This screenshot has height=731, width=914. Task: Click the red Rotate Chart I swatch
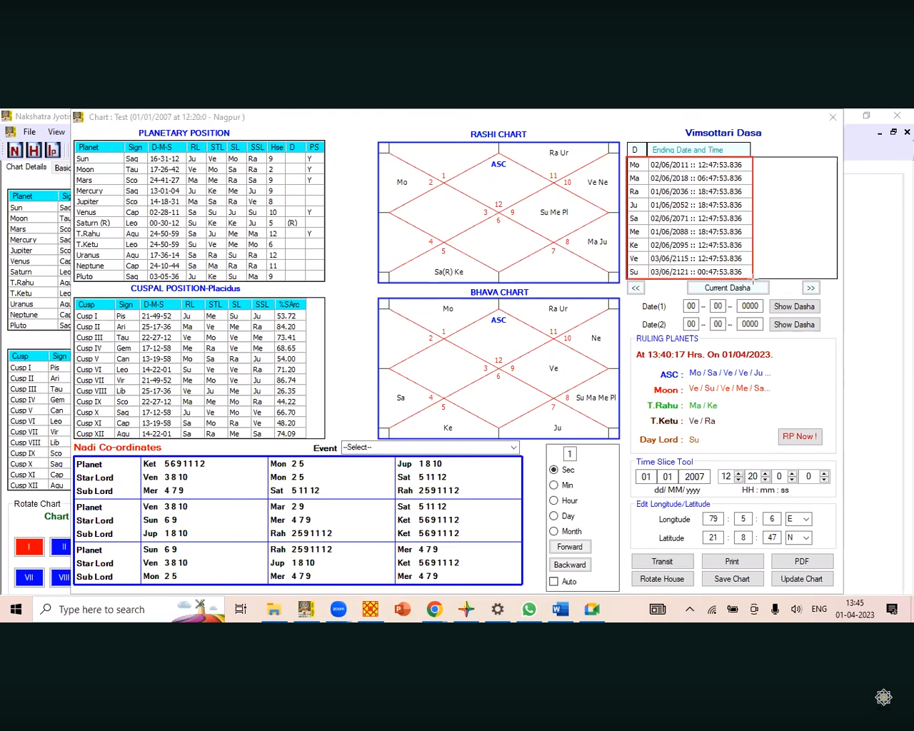point(29,547)
